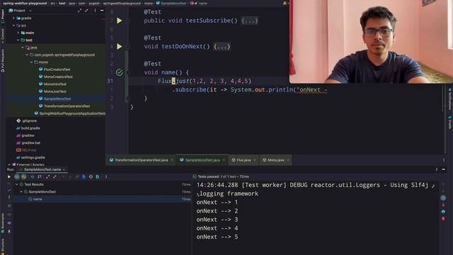Select SampleMonoTest in project tree
The height and width of the screenshot is (255, 453).
tap(57, 99)
